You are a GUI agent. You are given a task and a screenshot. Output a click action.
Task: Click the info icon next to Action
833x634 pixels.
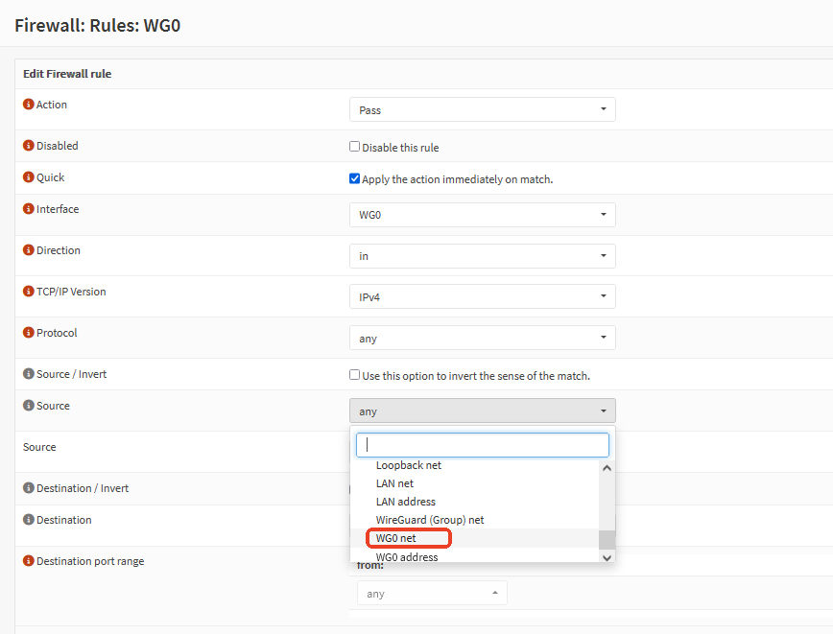29,105
